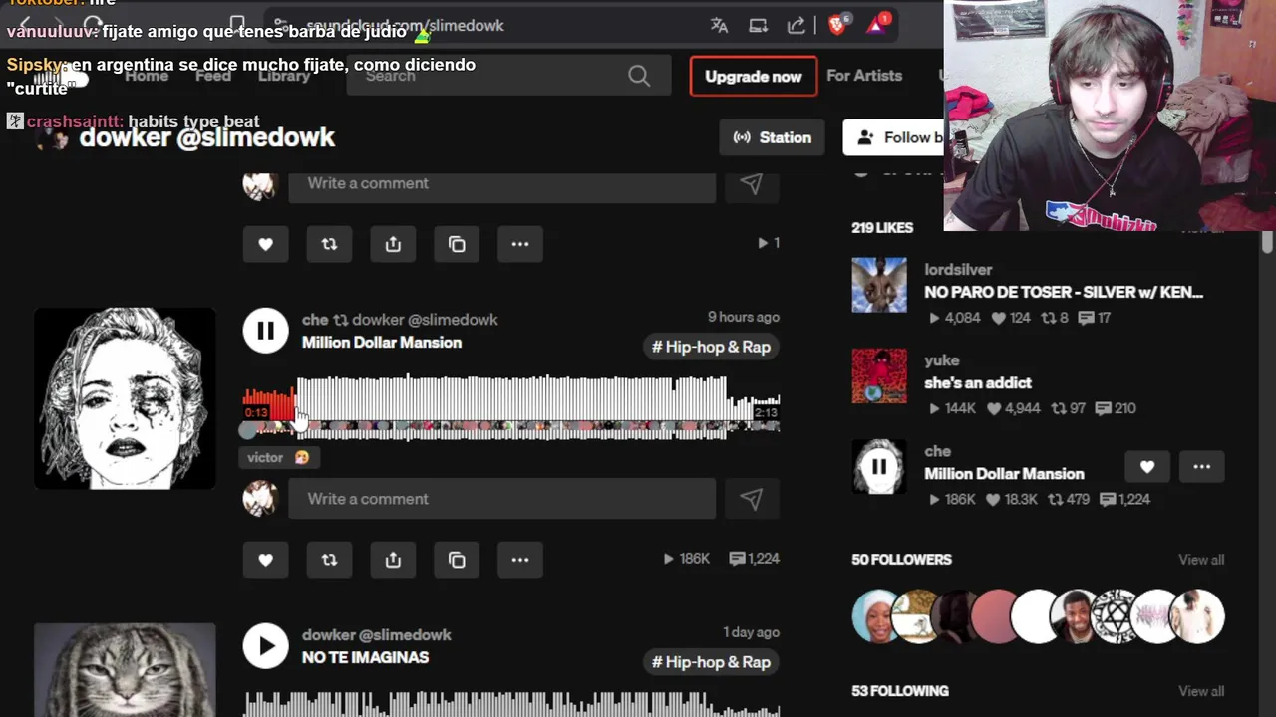Open comments count 1,224 on feed track

(754, 560)
